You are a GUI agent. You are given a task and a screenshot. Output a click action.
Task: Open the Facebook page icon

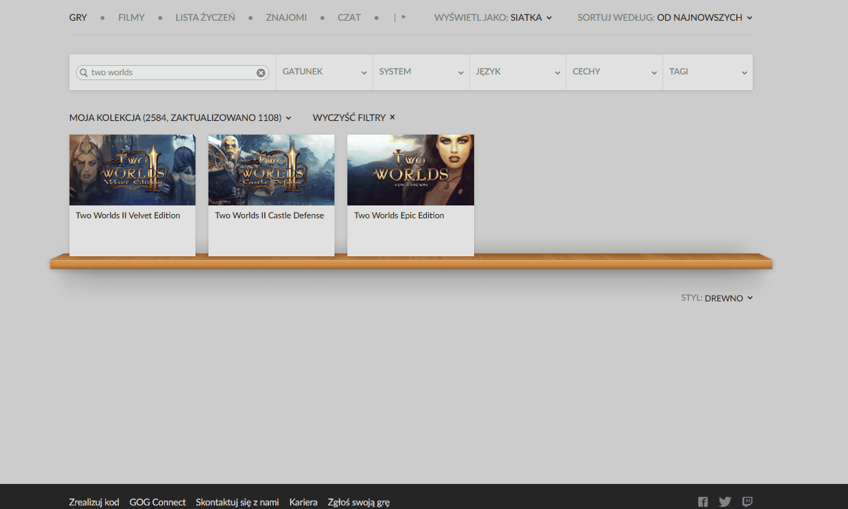tap(703, 502)
